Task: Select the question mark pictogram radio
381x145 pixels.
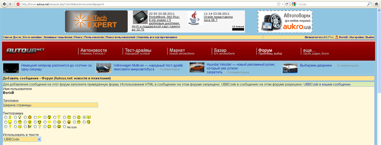Action: tap(35, 127)
